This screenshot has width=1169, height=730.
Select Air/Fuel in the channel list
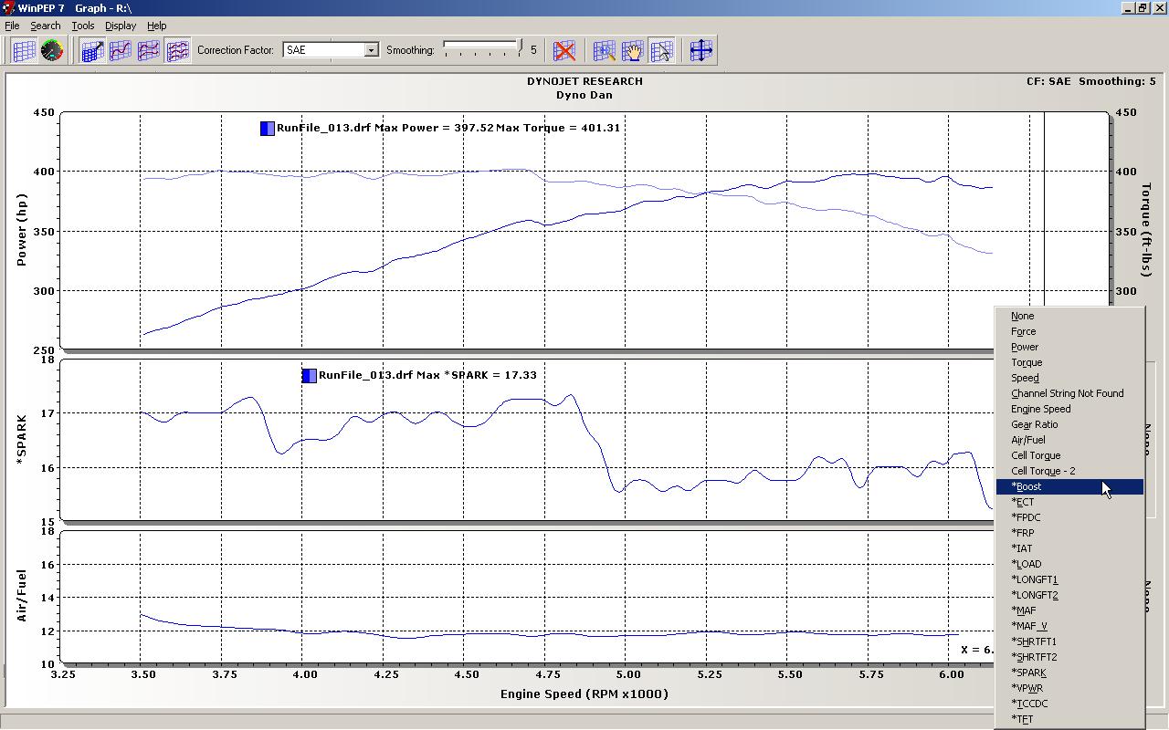coord(1027,440)
